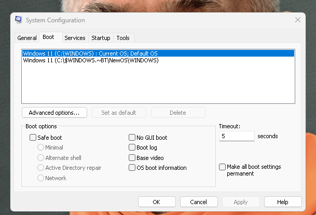Click the Delete boot entry button
This screenshot has width=316, height=215.
[x=178, y=113]
